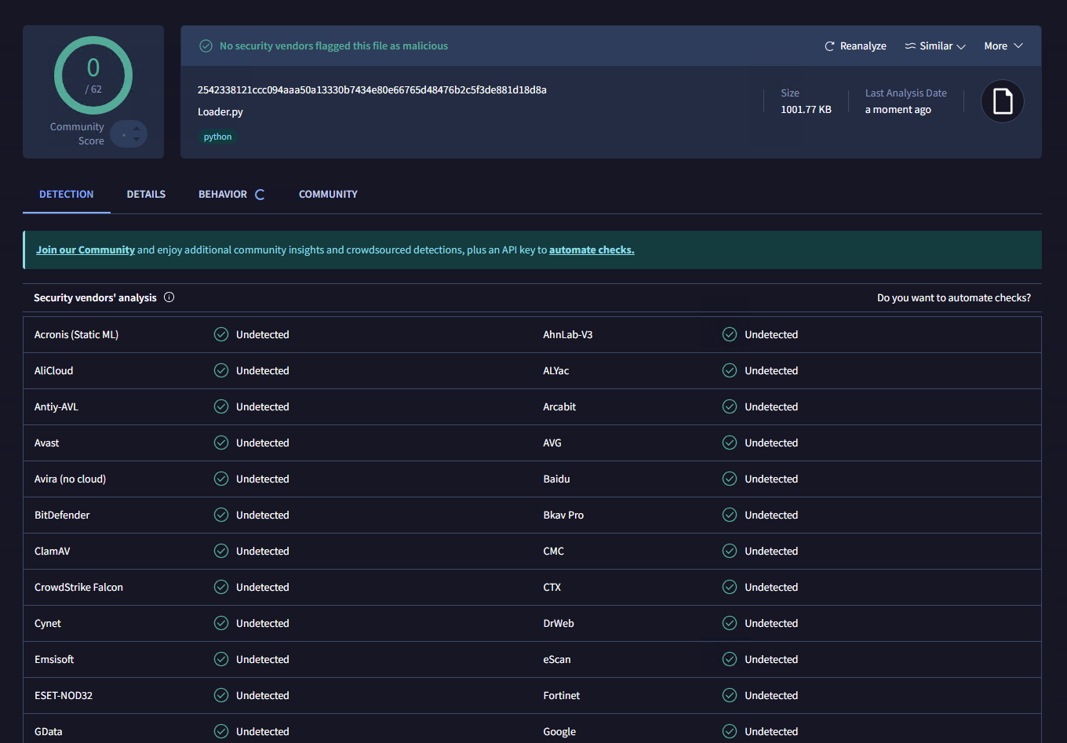The height and width of the screenshot is (743, 1067).
Task: Click the AhnLab-V3 vendor name
Action: [568, 335]
